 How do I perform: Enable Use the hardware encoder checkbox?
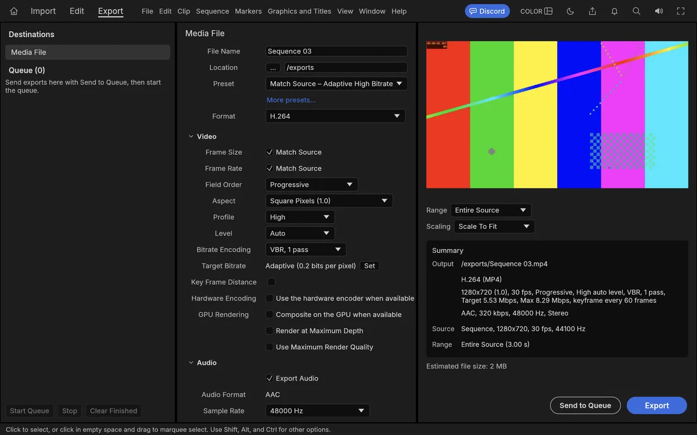[270, 298]
